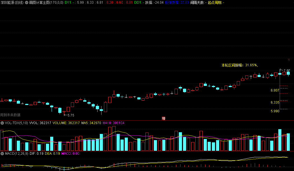
Task: Click the 6.335 price level label
Action: pos(275,102)
